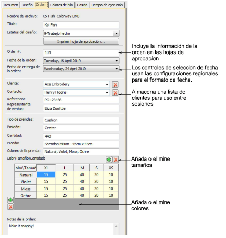This screenshot has height=238, width=226.
Task: Click the Ochre L cell showing 25
Action: 65,195
